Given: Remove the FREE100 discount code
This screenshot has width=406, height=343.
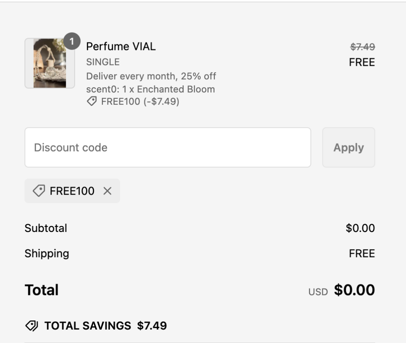Looking at the screenshot, I should click(107, 191).
